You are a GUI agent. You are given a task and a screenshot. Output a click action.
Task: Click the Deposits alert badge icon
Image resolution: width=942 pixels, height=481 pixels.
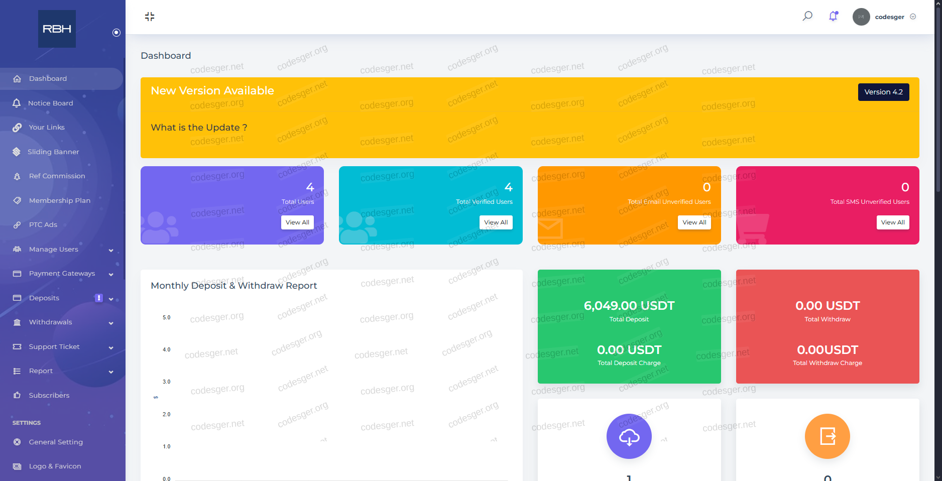tap(99, 298)
